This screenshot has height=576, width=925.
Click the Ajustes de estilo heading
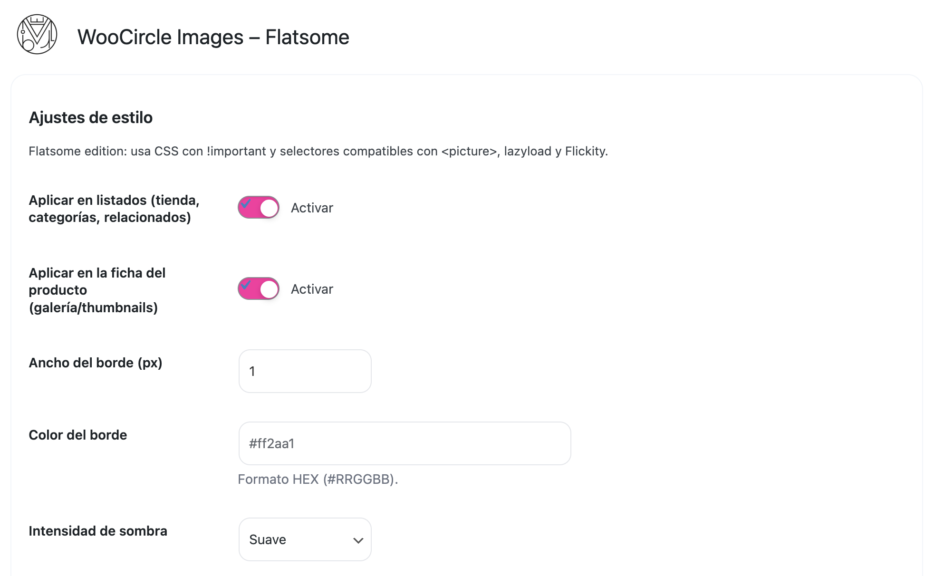(91, 117)
